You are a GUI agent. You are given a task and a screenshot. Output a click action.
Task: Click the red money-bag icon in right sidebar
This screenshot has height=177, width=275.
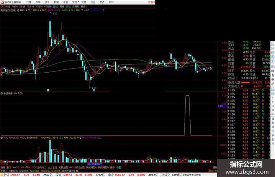click(x=273, y=75)
